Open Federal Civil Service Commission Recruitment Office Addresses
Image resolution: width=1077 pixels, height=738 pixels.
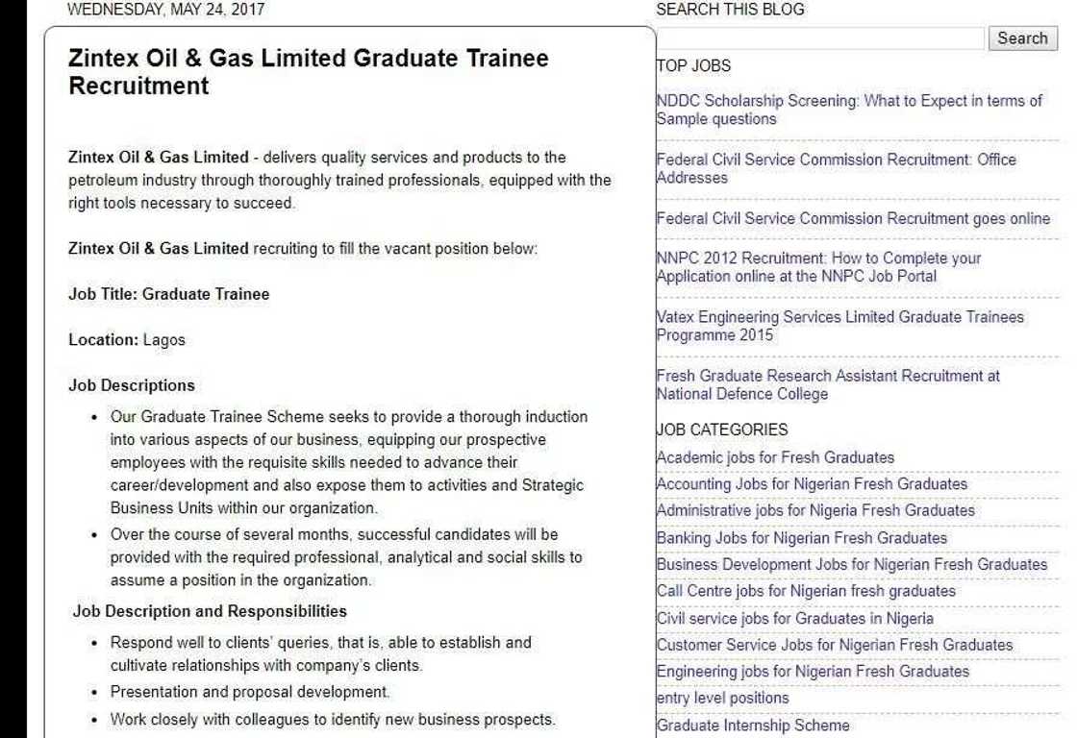click(837, 168)
